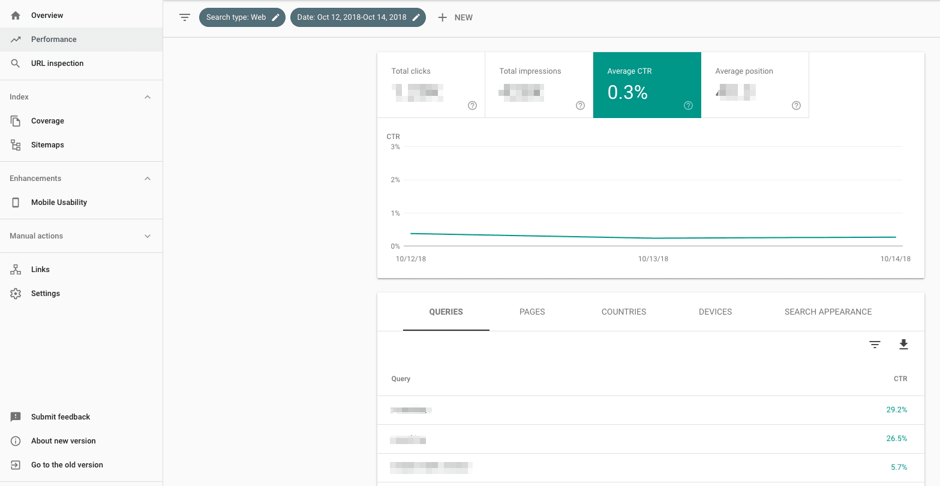Viewport: 940px width, 486px height.
Task: Click the Sitemaps tree icon
Action: [16, 144]
